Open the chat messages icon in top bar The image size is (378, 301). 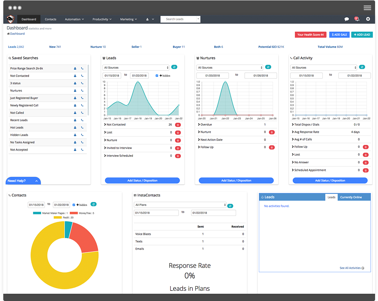tap(346, 19)
